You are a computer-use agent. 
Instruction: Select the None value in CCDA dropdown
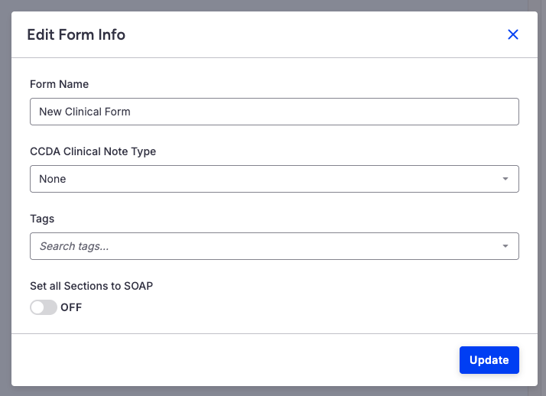point(53,179)
